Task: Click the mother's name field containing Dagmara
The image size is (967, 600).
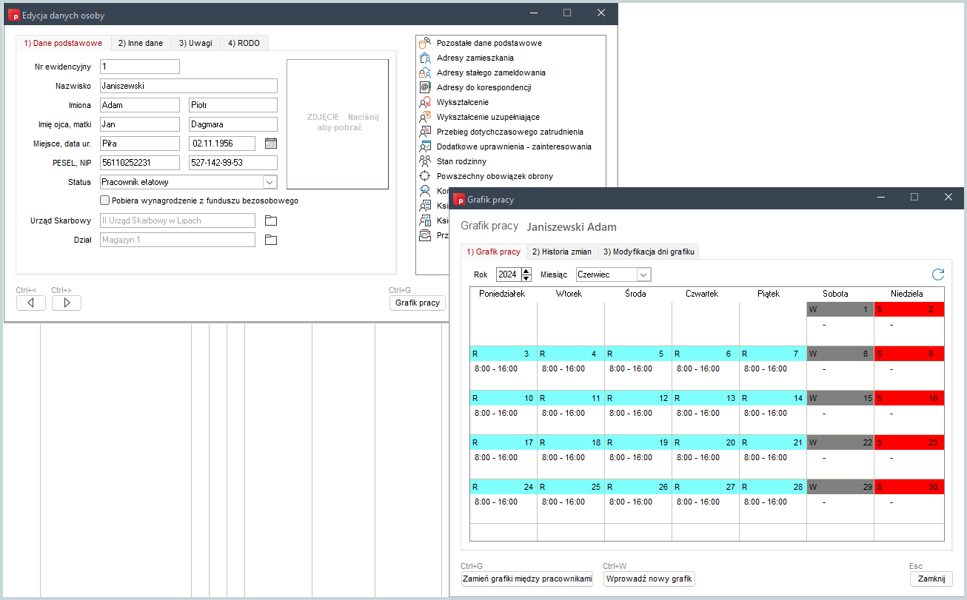Action: coord(233,124)
